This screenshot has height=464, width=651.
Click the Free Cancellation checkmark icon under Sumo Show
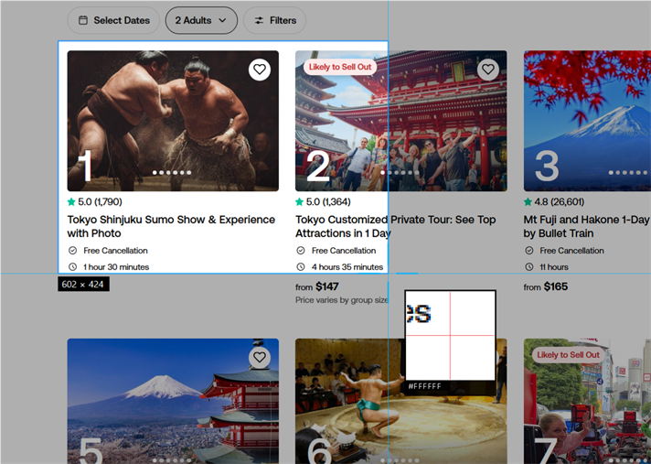point(72,251)
